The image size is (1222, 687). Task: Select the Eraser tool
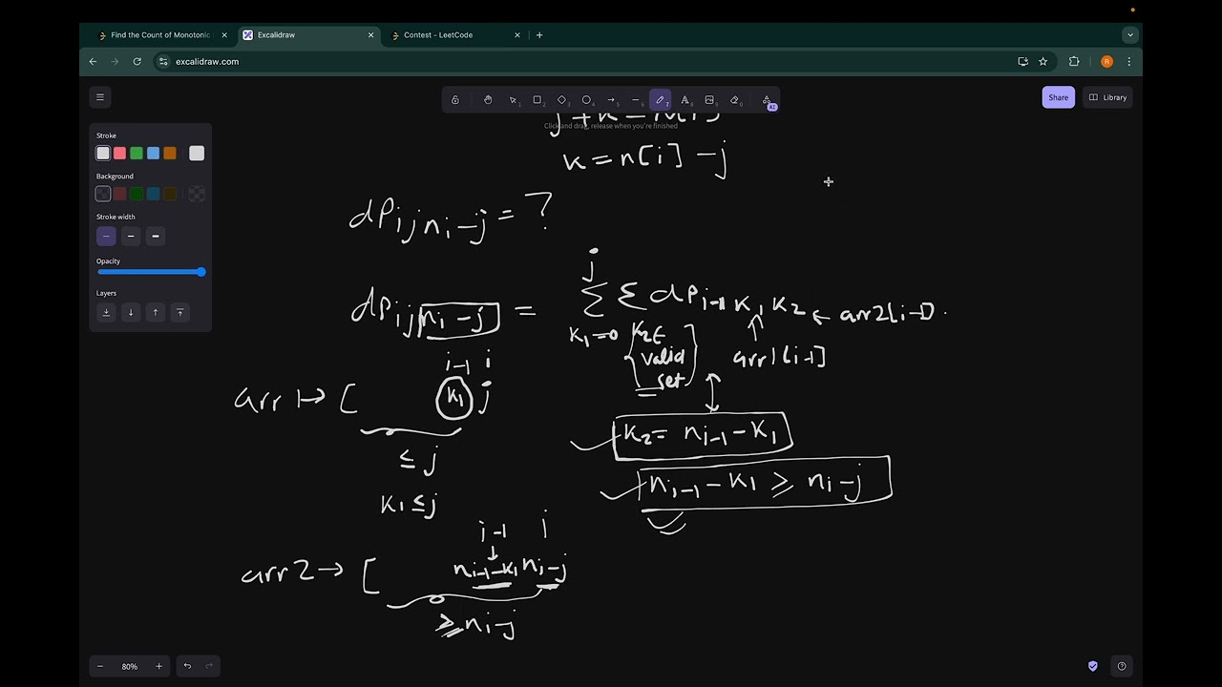(x=735, y=100)
